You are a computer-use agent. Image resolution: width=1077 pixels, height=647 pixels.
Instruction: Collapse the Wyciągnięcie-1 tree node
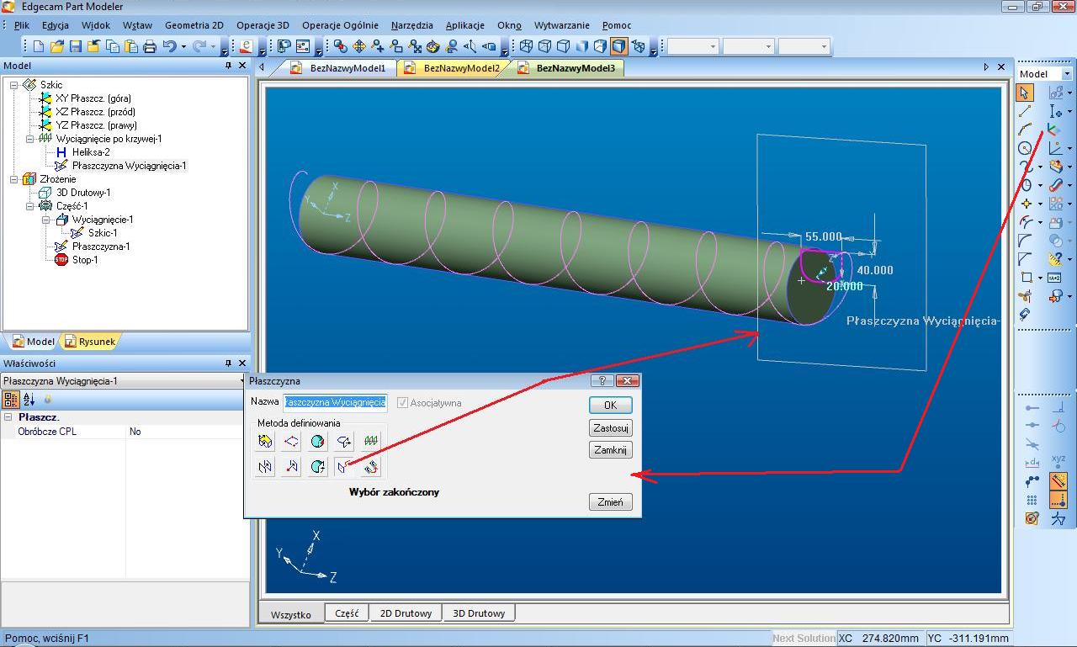[46, 220]
